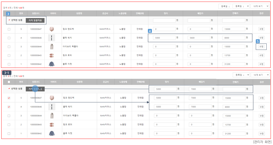This screenshot has height=145, width=273.
Task: Click the black watch image beside the 5600 field
Action: pyautogui.click(x=51, y=38)
